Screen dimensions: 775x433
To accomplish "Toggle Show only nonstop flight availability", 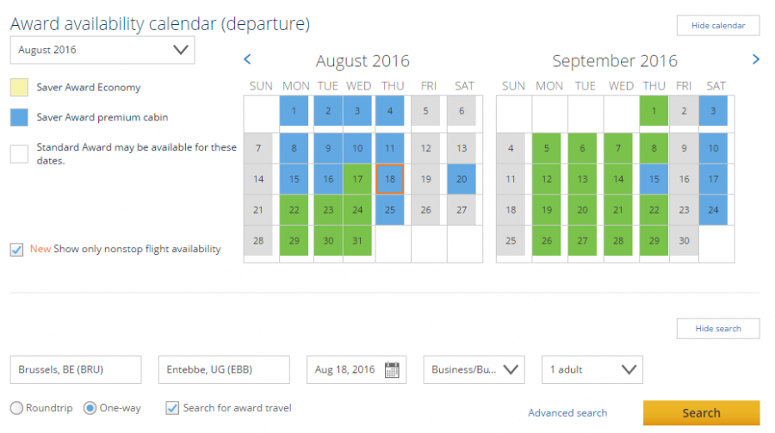I will (16, 250).
